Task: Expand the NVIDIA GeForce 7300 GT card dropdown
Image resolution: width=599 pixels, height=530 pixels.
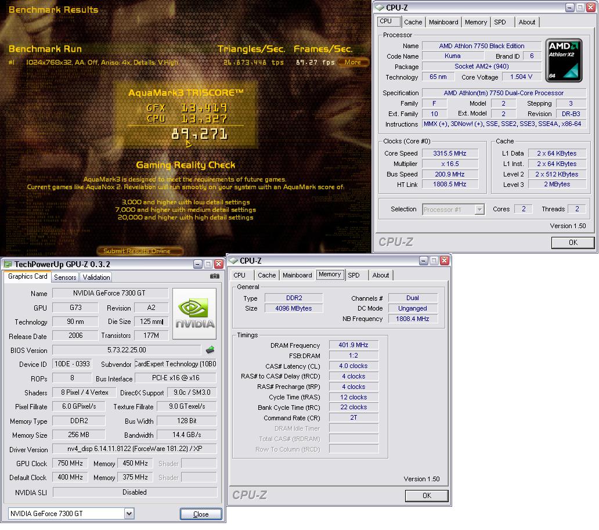Action: coord(129,514)
